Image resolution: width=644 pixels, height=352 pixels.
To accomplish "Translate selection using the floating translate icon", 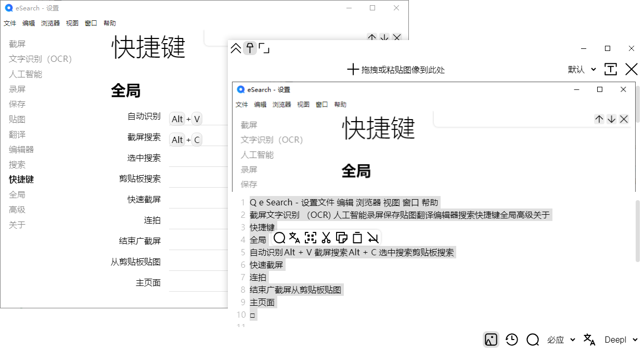I will coord(294,238).
